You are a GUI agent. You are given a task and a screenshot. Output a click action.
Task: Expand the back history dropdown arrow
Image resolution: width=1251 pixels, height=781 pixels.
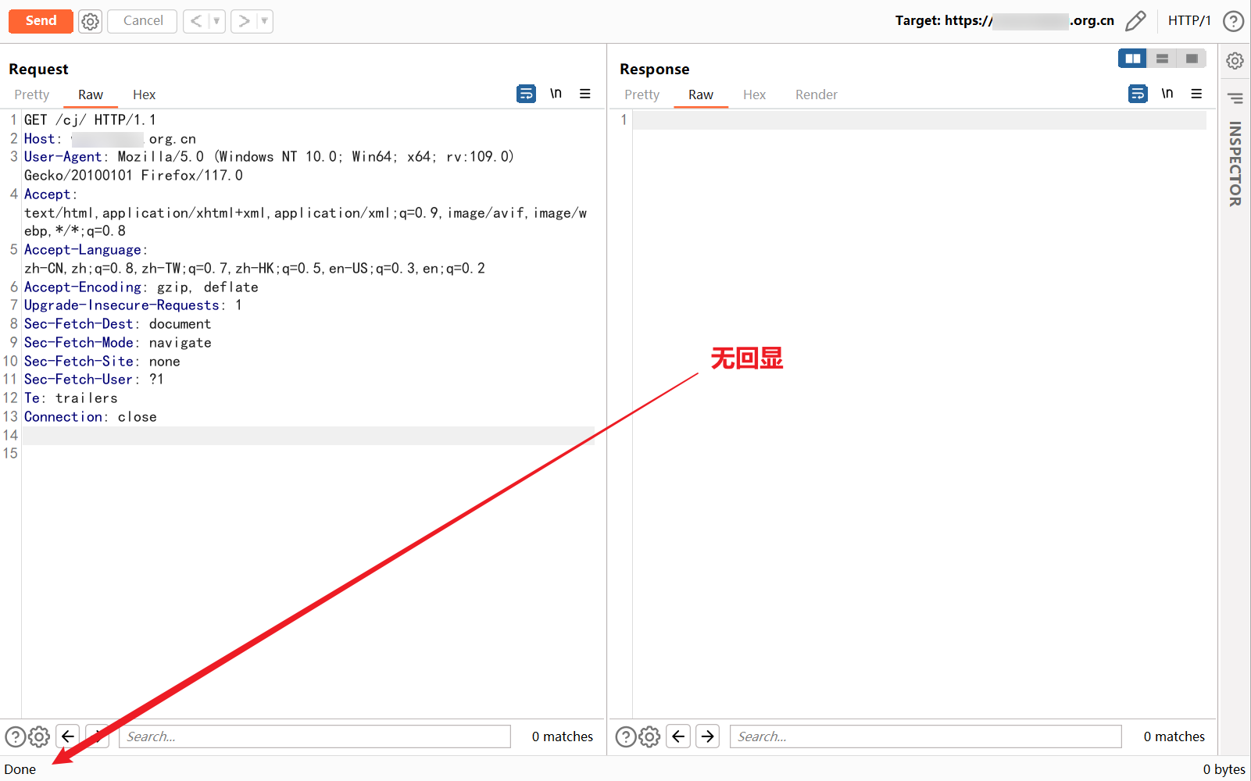pos(216,21)
